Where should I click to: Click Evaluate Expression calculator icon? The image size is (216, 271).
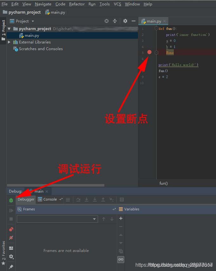122,200
